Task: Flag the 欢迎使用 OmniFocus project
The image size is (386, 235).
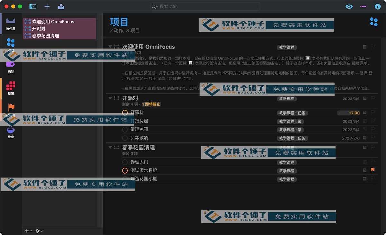Action: point(372,47)
